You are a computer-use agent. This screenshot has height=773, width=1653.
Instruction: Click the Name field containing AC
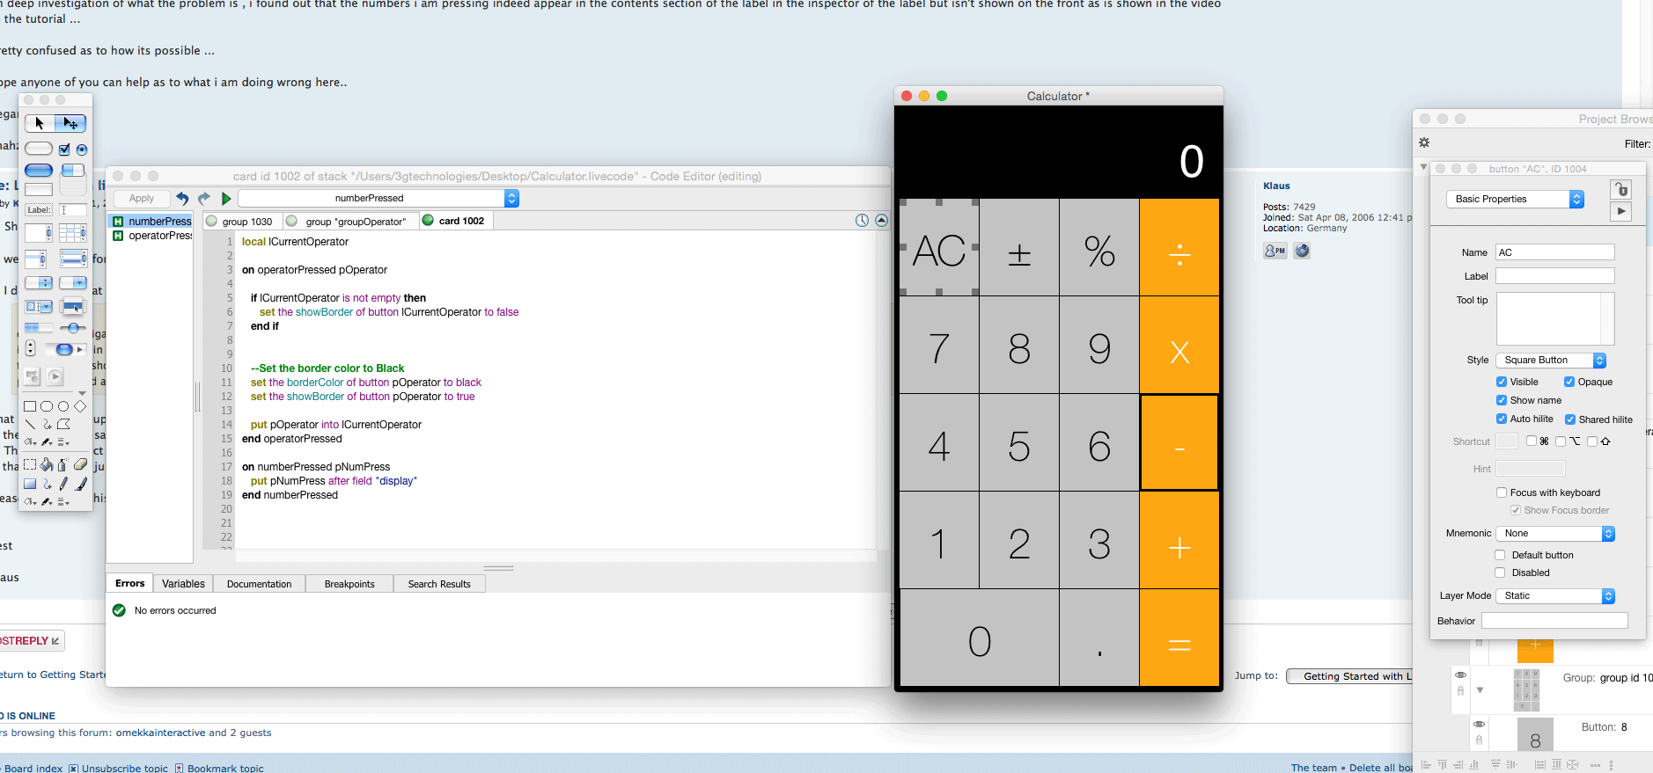pos(1554,252)
